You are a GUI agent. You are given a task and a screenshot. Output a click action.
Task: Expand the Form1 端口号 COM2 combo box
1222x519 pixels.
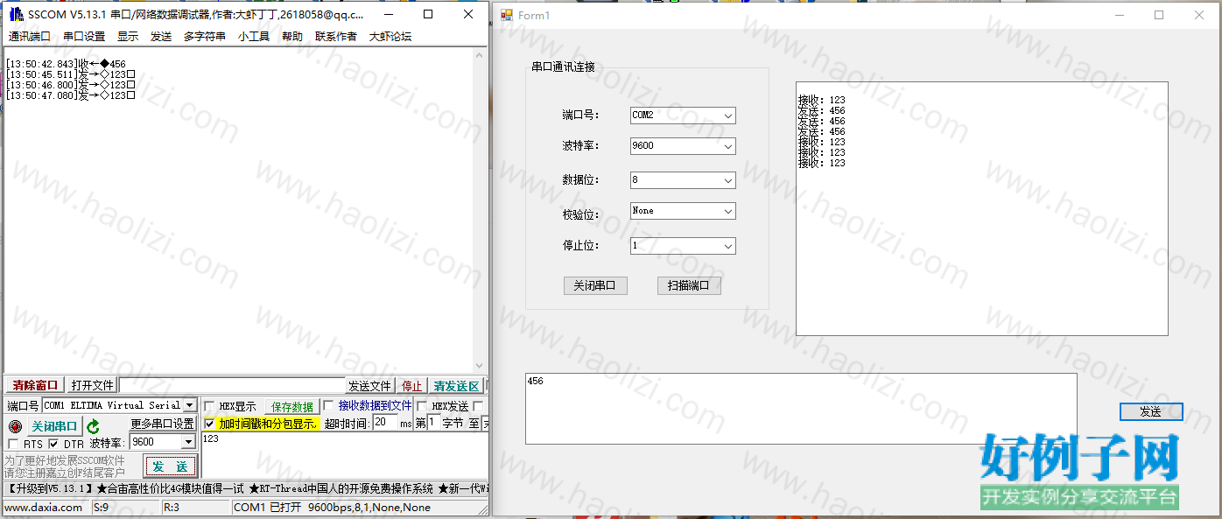(x=728, y=116)
